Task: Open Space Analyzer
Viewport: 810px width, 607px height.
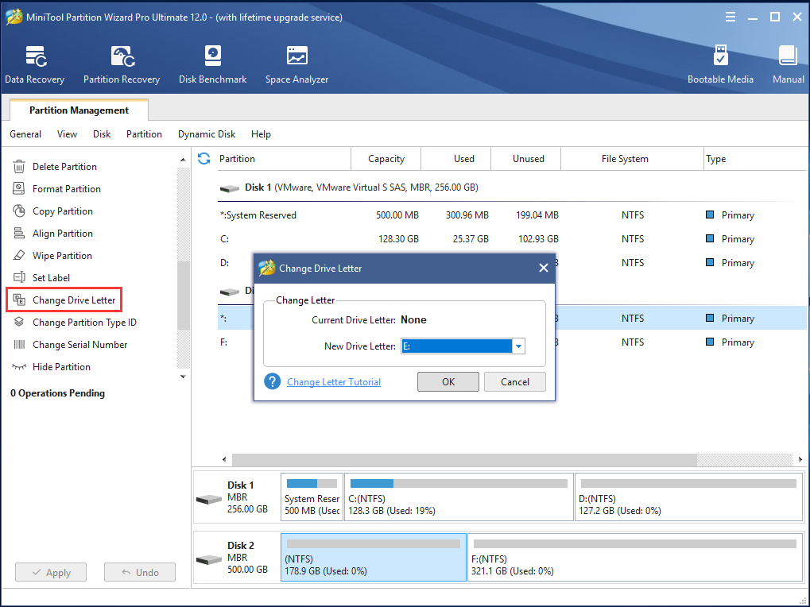Action: point(297,64)
